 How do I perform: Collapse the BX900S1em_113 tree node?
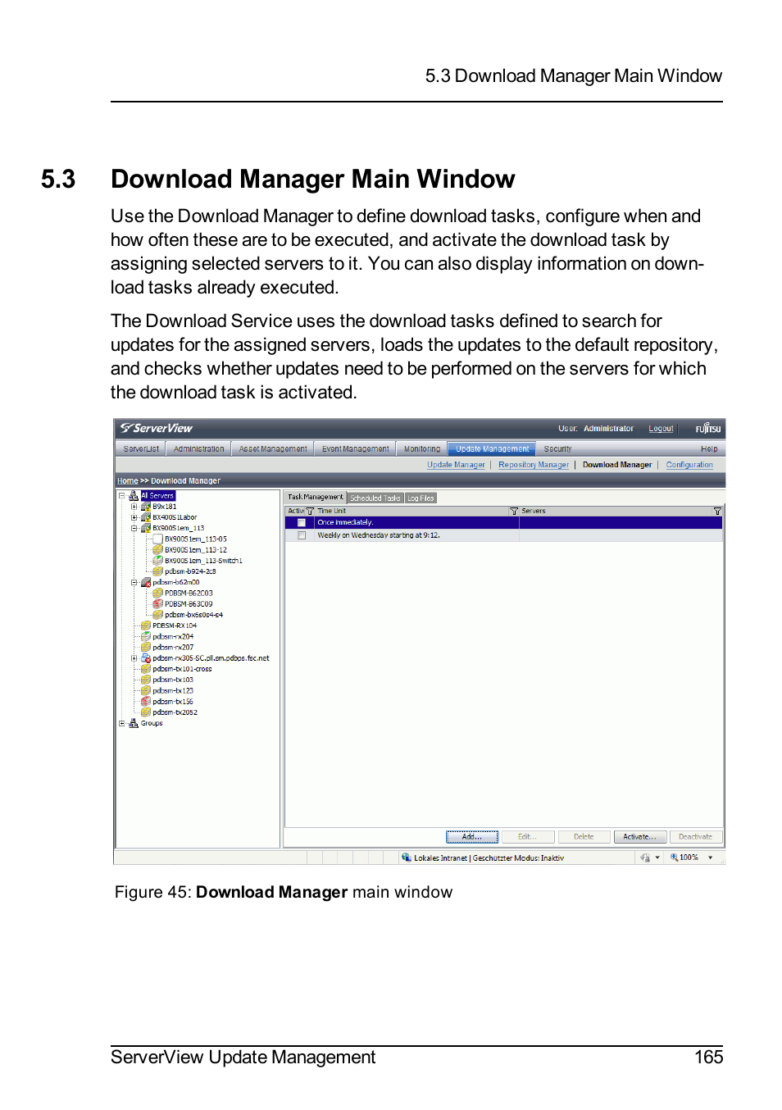[x=134, y=529]
